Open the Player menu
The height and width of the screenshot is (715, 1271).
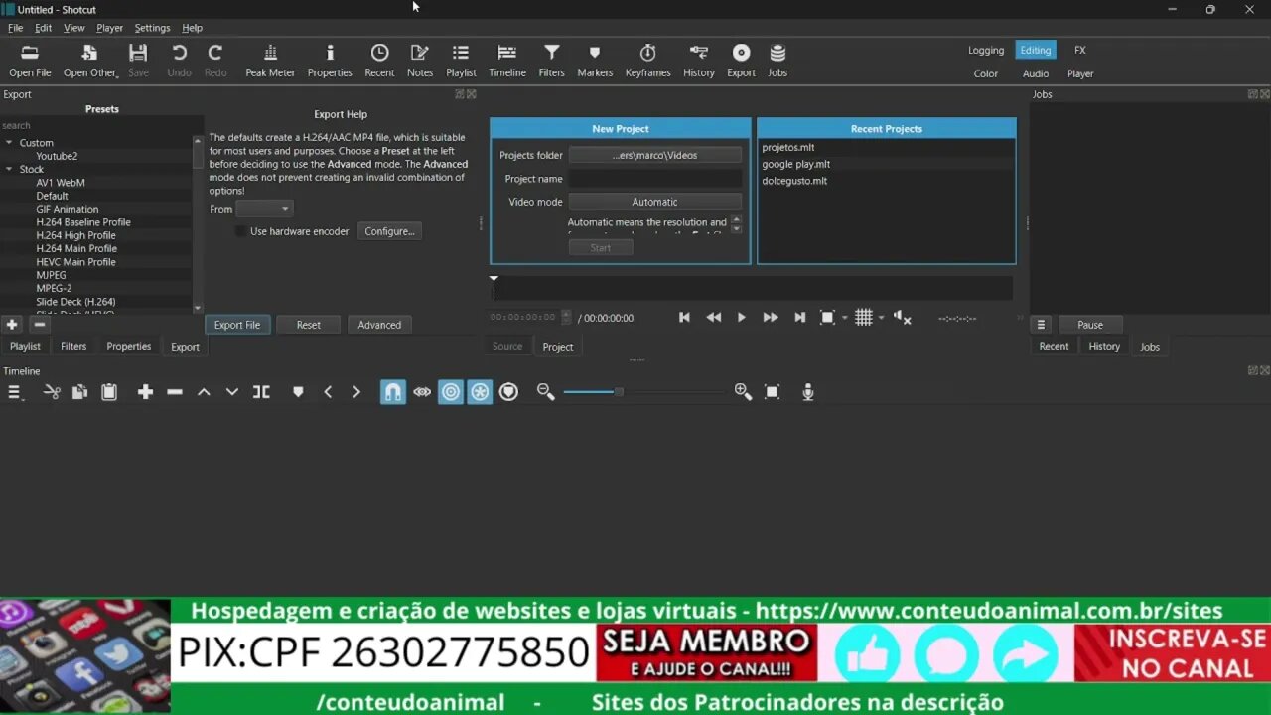click(109, 28)
